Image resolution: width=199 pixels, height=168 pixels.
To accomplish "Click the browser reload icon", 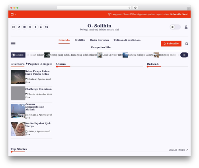I will 129,8.
